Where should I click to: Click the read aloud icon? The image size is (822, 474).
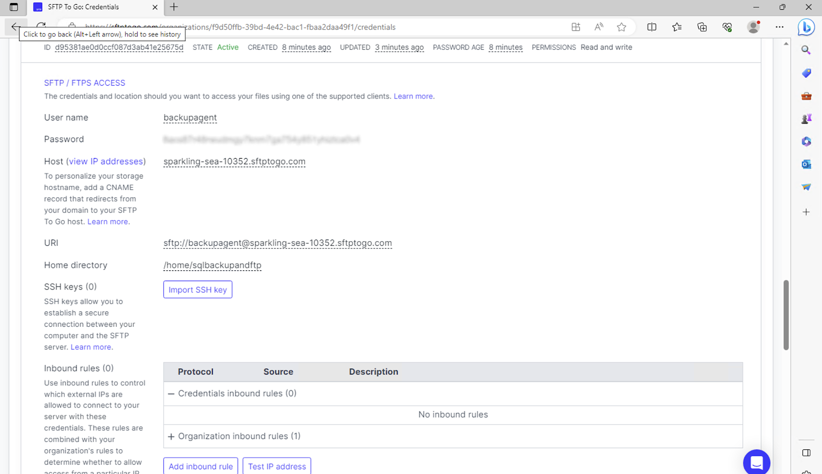tap(599, 27)
